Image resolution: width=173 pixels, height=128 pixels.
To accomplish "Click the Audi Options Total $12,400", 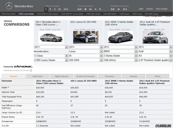I will click(x=143, y=92).
